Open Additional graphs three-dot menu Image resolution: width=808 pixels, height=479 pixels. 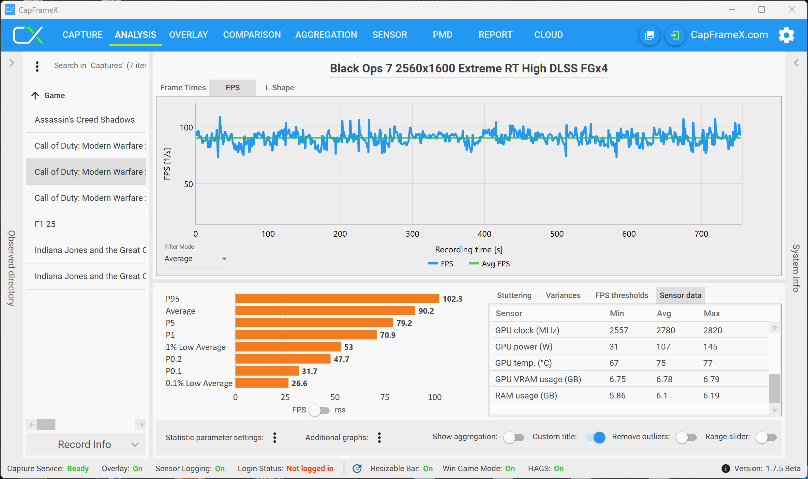coord(379,437)
